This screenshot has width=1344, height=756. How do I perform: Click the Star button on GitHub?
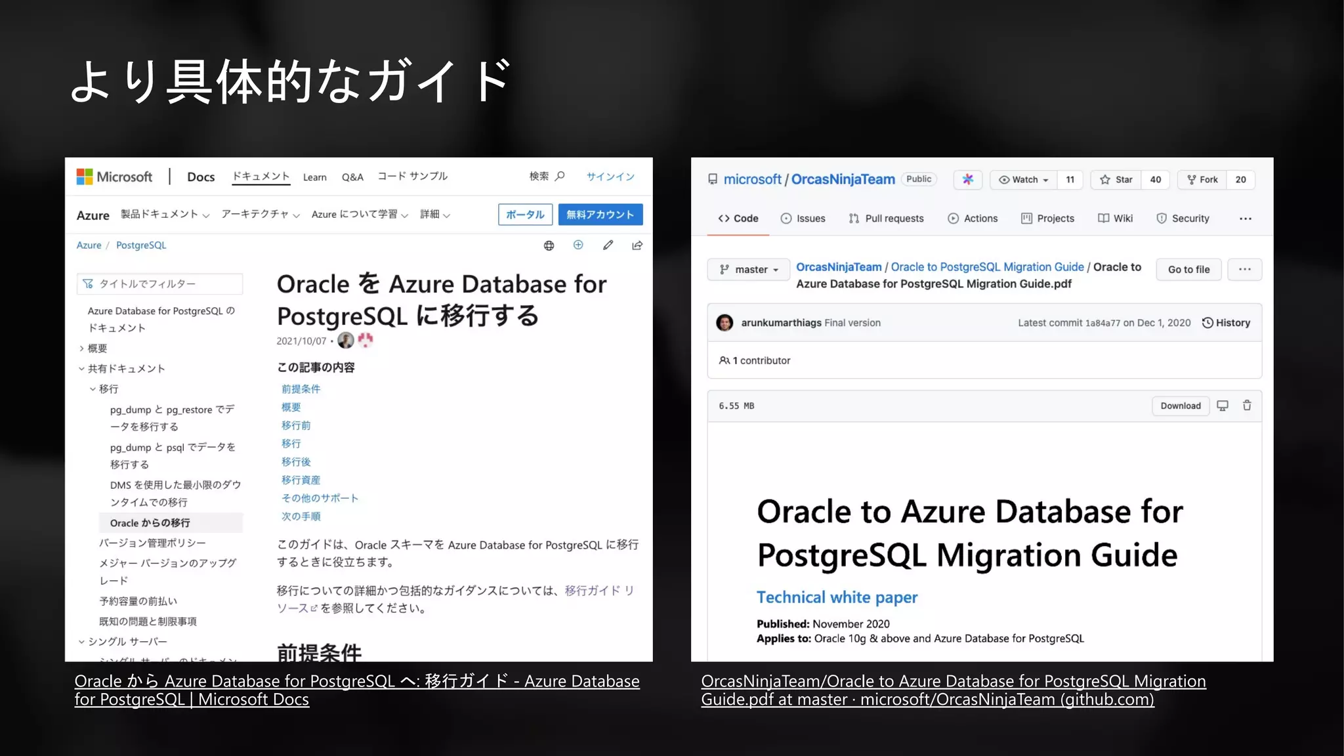click(x=1116, y=179)
